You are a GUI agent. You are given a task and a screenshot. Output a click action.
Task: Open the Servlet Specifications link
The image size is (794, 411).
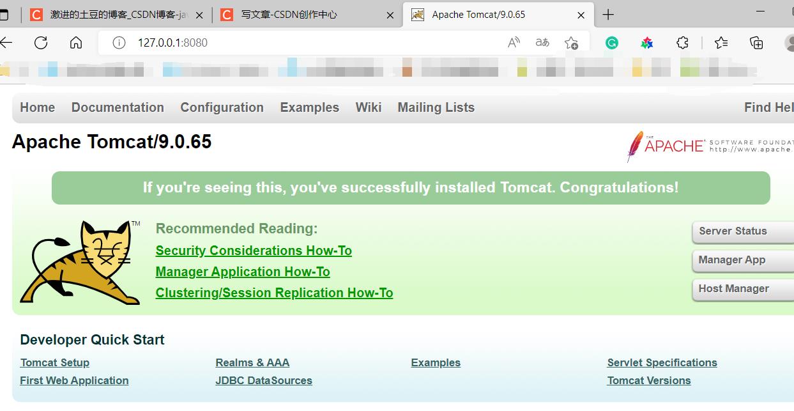click(662, 362)
